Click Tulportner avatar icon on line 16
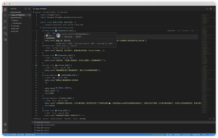This screenshot has height=138, width=218. (x=56, y=55)
